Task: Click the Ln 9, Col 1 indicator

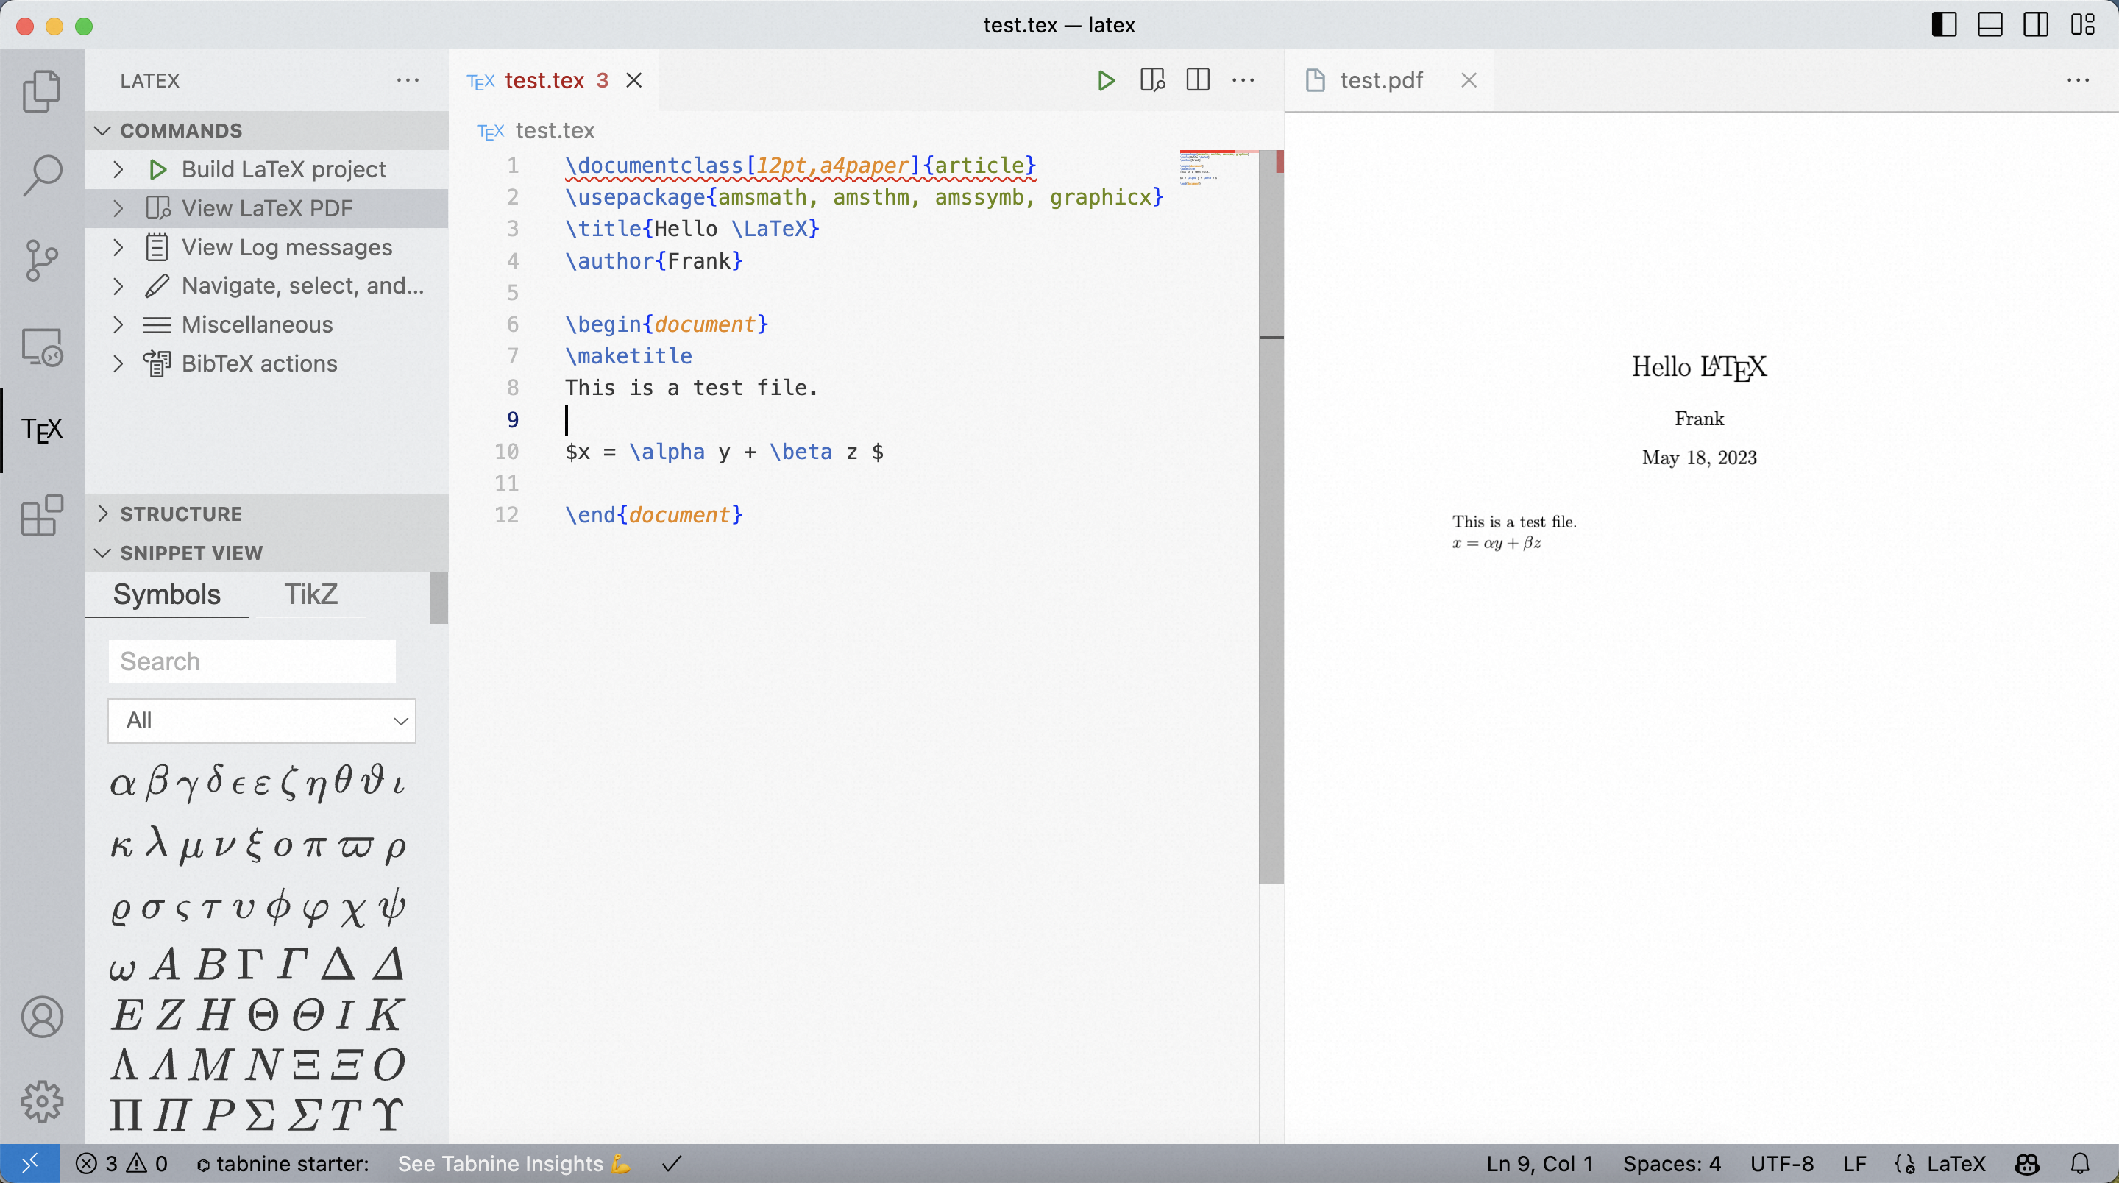Action: [x=1540, y=1163]
